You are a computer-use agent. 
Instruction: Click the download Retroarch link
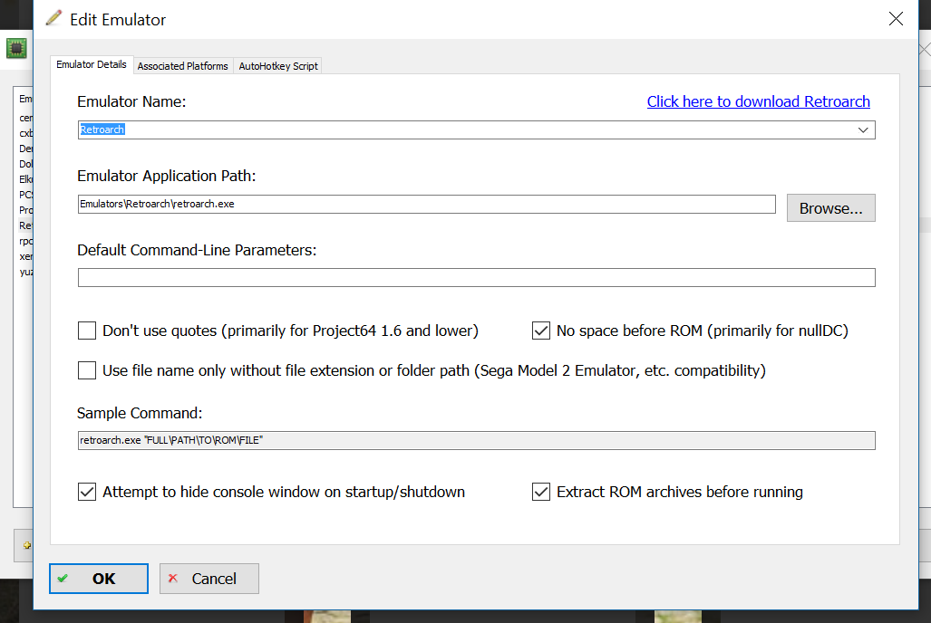758,101
